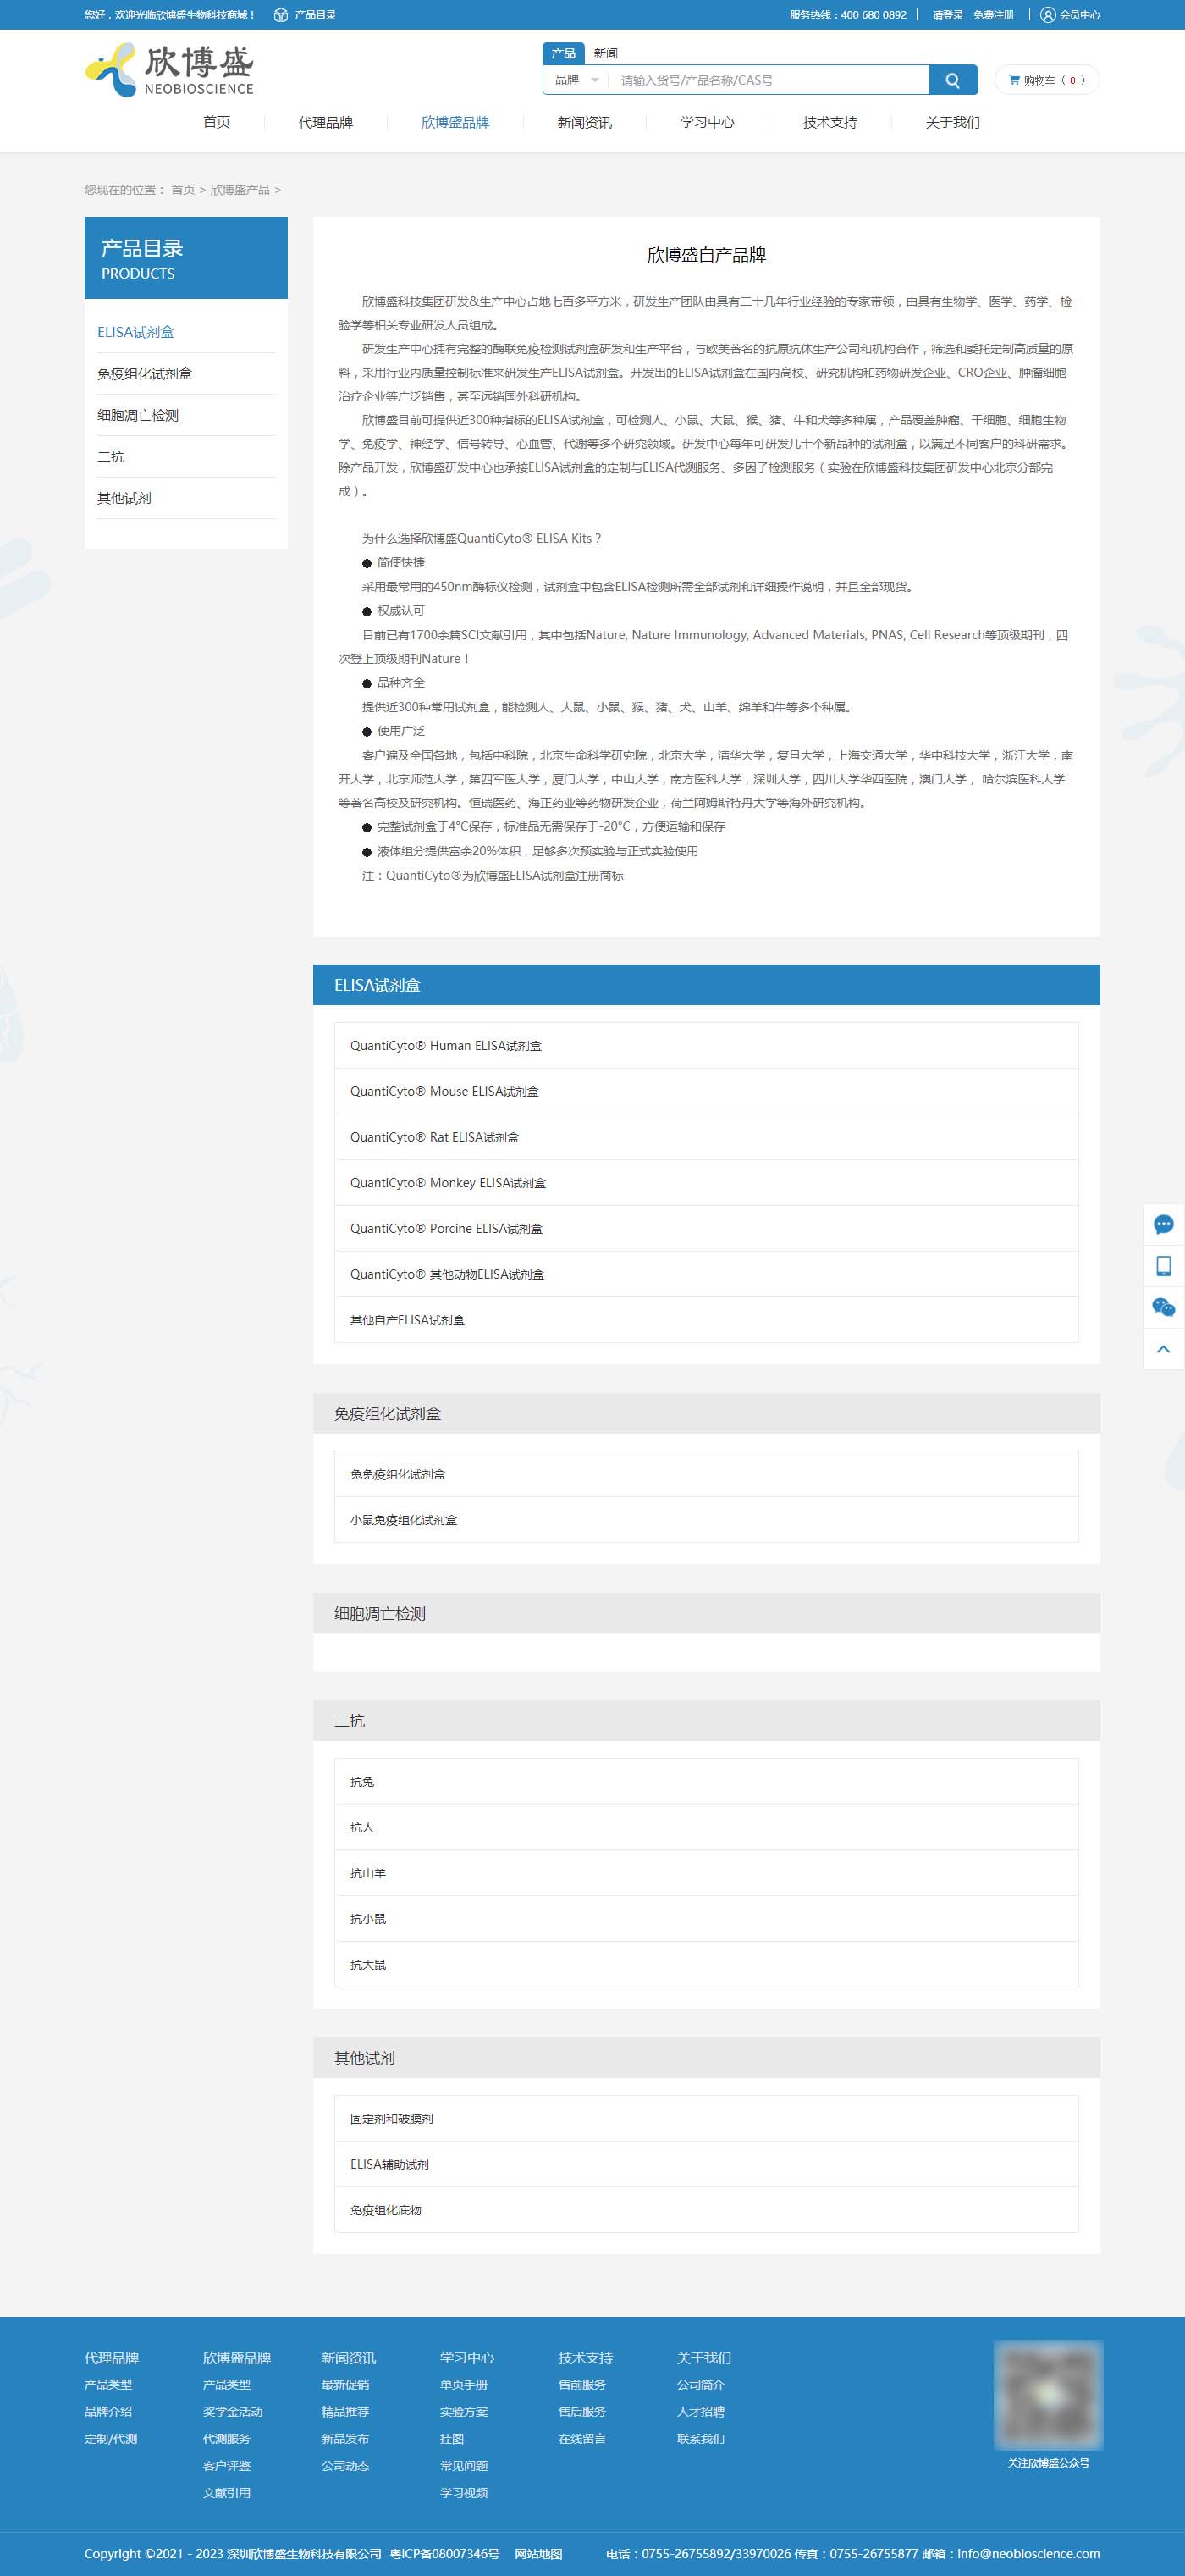This screenshot has width=1185, height=2576.
Task: Click the 免疫组化试剂盒 section header
Action: pyautogui.click(x=707, y=1414)
